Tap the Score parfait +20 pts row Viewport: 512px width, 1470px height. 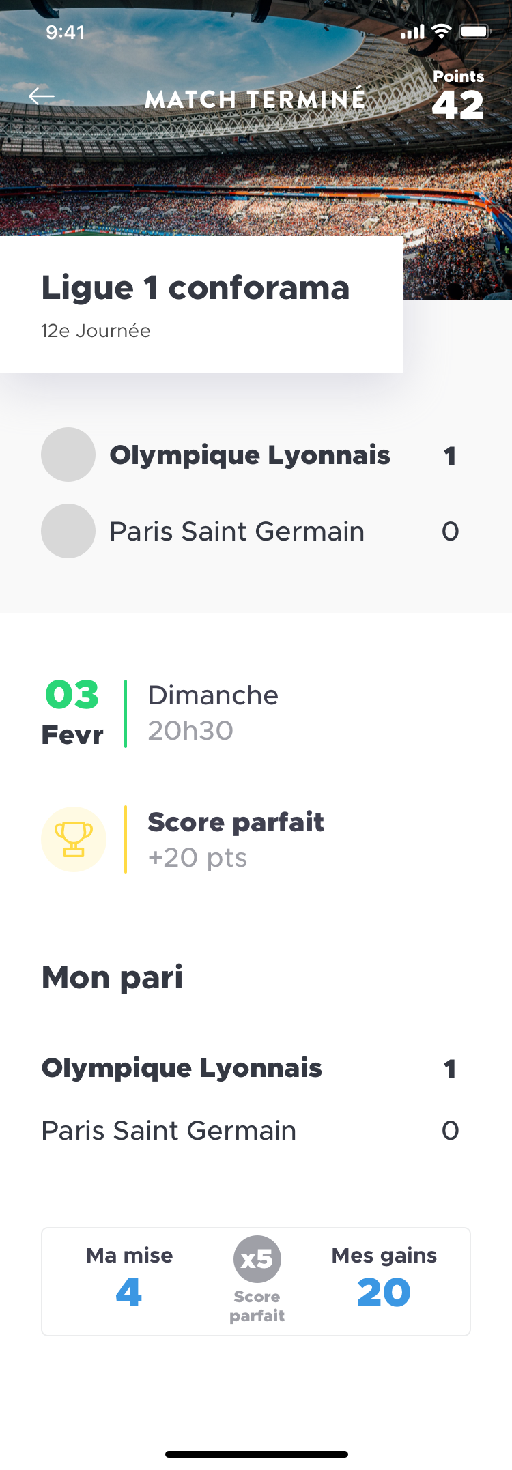pyautogui.click(x=236, y=839)
